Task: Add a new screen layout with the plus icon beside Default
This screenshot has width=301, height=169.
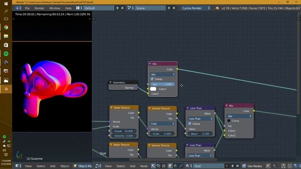Action: click(x=118, y=8)
